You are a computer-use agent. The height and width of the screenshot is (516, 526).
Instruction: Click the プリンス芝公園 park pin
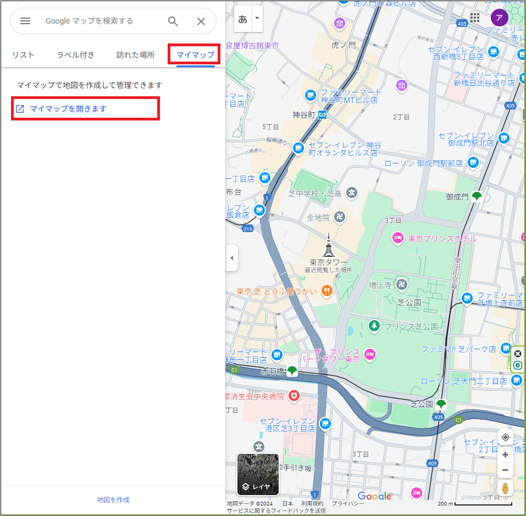374,326
